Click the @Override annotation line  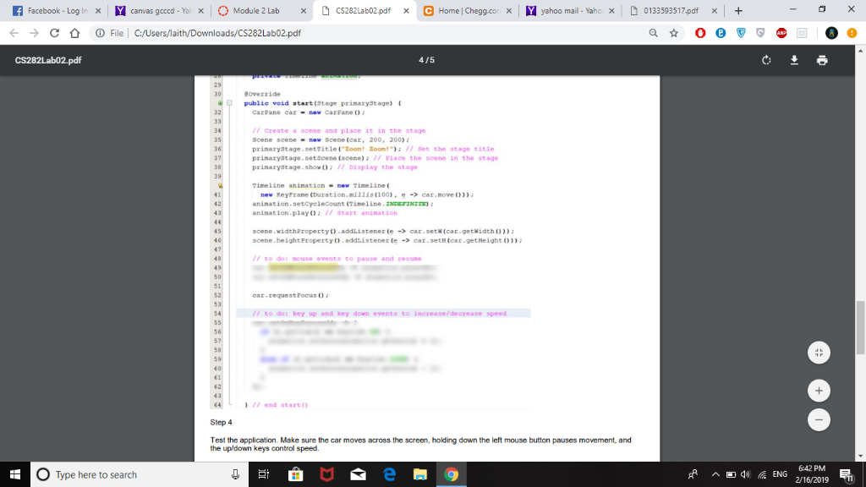click(262, 94)
